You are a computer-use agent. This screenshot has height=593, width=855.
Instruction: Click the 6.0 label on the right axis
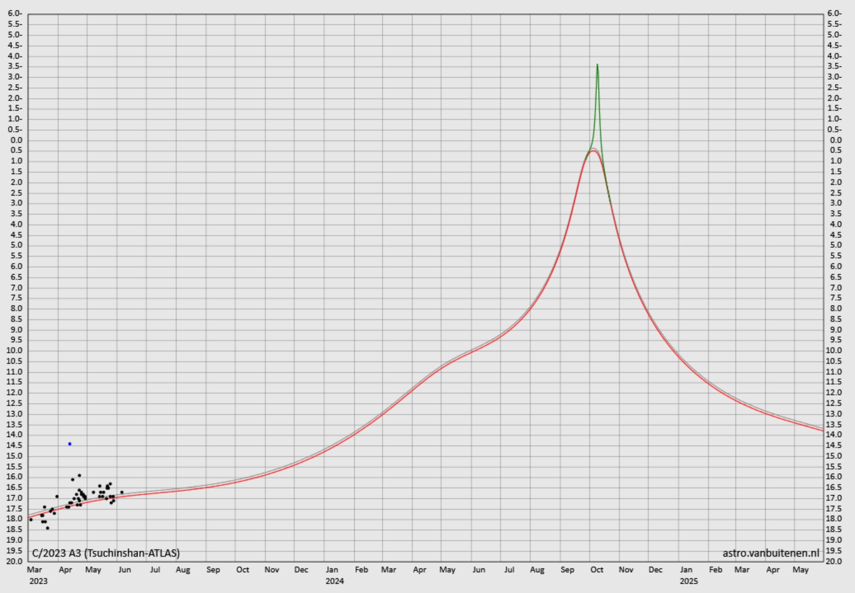point(835,13)
